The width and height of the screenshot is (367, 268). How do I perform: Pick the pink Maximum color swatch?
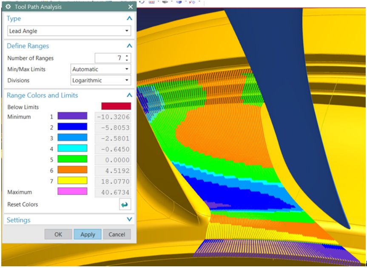point(72,191)
